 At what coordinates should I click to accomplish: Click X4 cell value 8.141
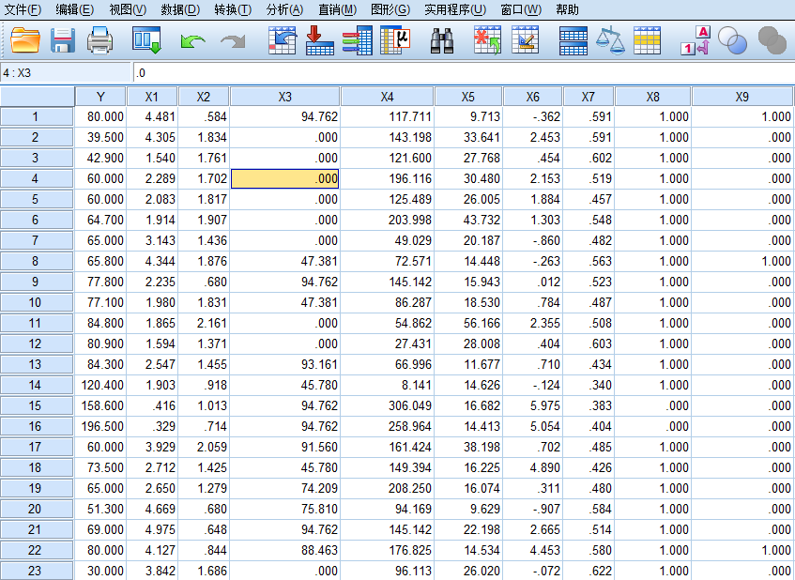tap(387, 386)
